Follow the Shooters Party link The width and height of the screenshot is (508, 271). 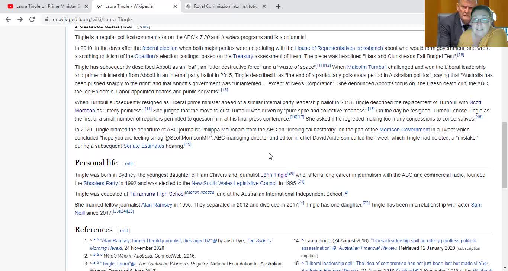tap(100, 183)
